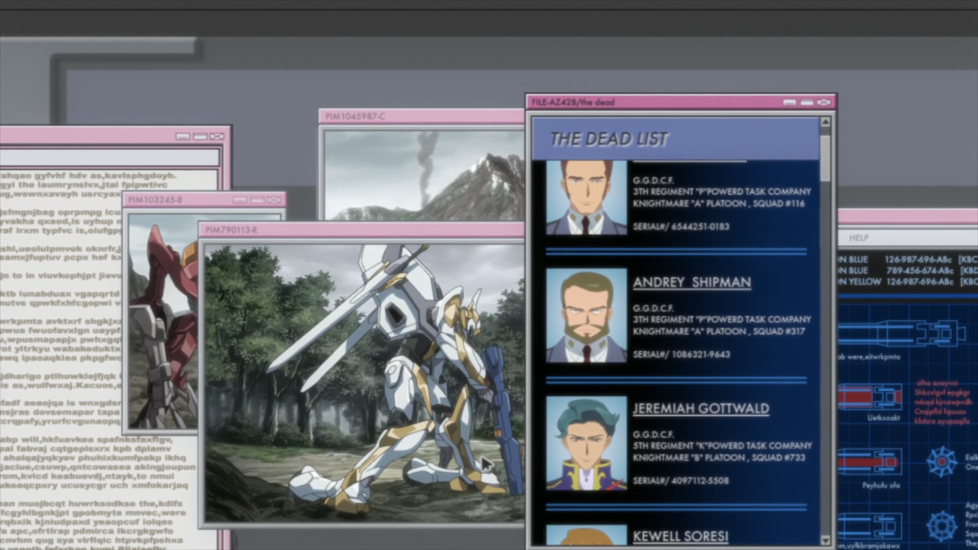978x550 pixels.
Task: Maximize the FILE-AZ42B/the dead window
Action: click(807, 102)
